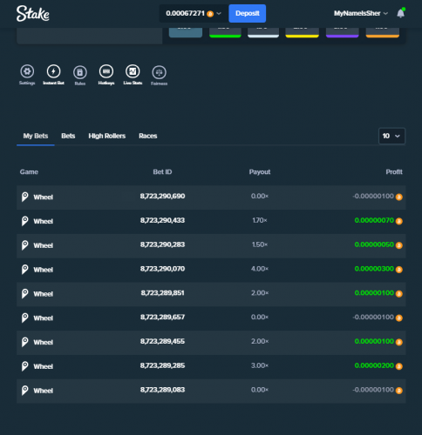Open the Races tab
The image size is (422, 435).
(148, 136)
